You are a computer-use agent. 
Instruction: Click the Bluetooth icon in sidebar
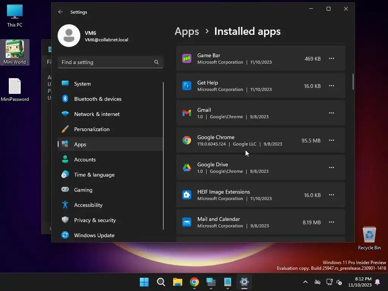pos(65,99)
